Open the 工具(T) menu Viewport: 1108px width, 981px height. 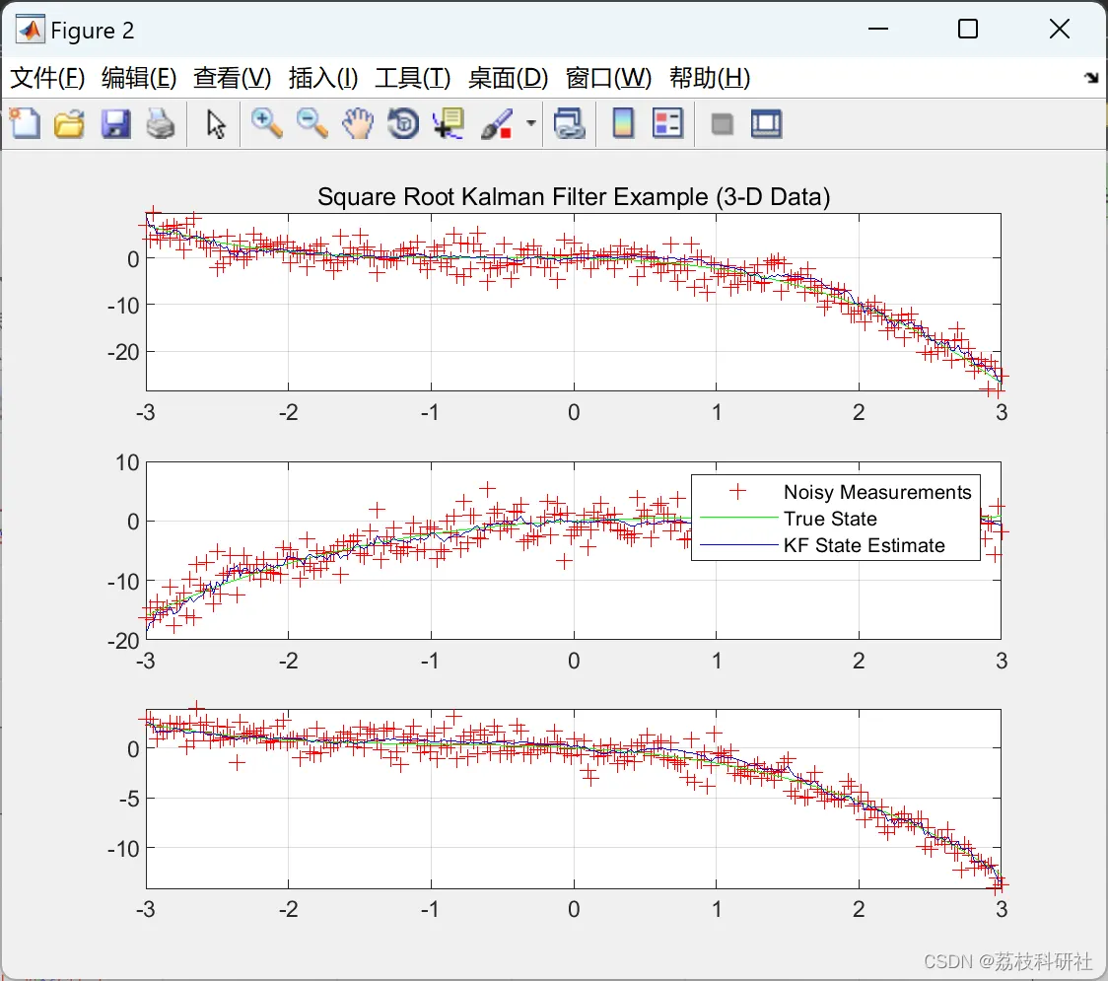pos(412,79)
